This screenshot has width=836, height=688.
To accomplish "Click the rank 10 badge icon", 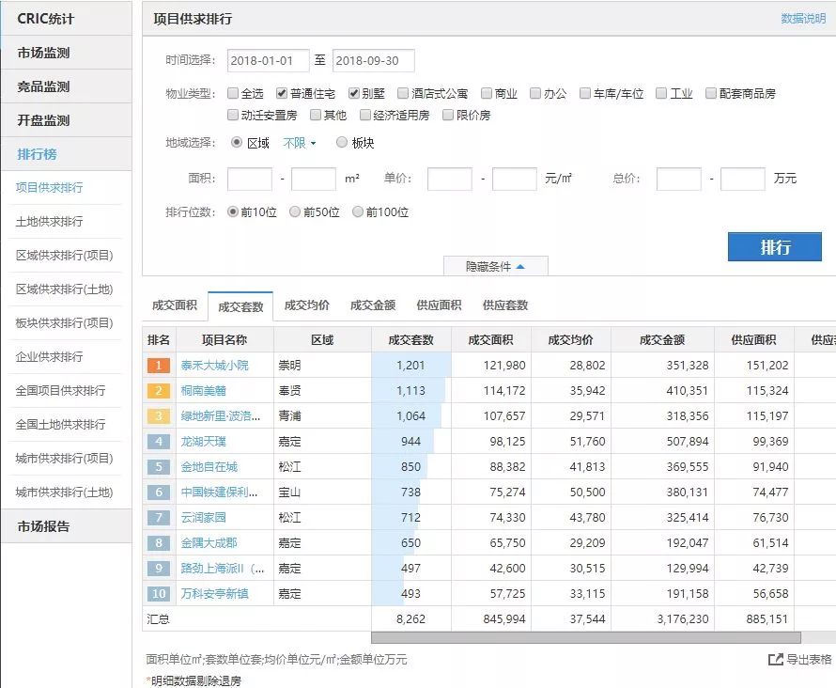I will (x=159, y=594).
